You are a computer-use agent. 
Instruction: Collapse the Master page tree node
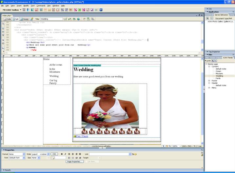coord(206,64)
